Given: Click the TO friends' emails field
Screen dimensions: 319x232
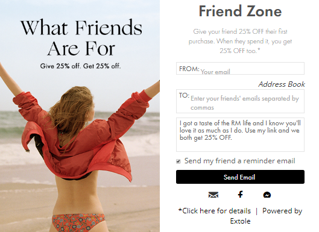Looking at the screenshot, I should point(240,101).
